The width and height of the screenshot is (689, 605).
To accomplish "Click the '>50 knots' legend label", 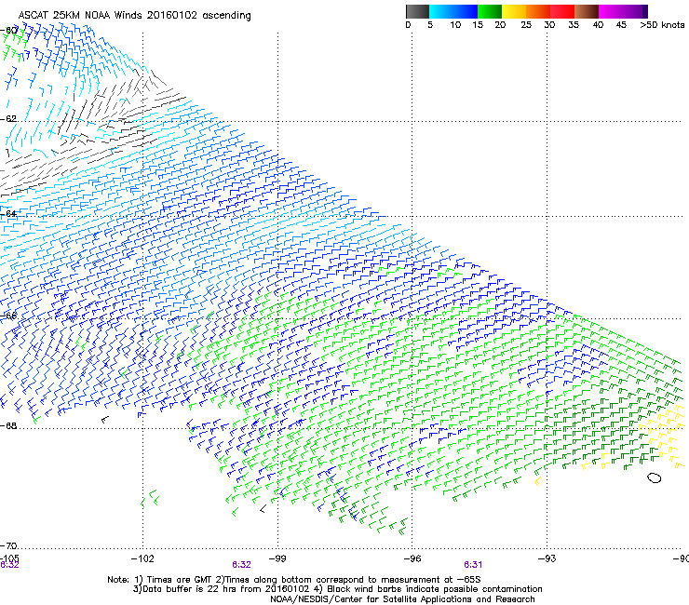I will pos(662,25).
